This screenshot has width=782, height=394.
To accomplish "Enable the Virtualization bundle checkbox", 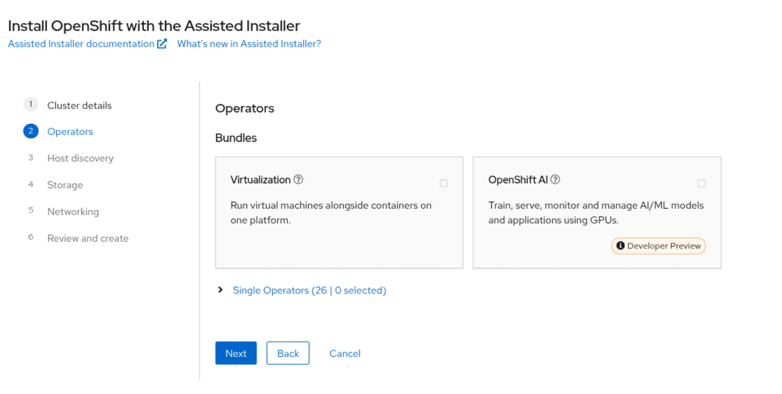I will (x=444, y=183).
